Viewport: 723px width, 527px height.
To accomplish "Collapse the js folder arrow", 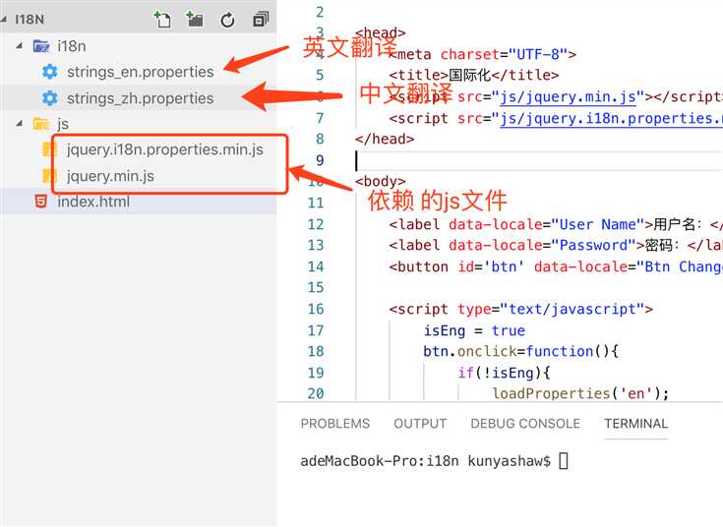I will tap(20, 123).
